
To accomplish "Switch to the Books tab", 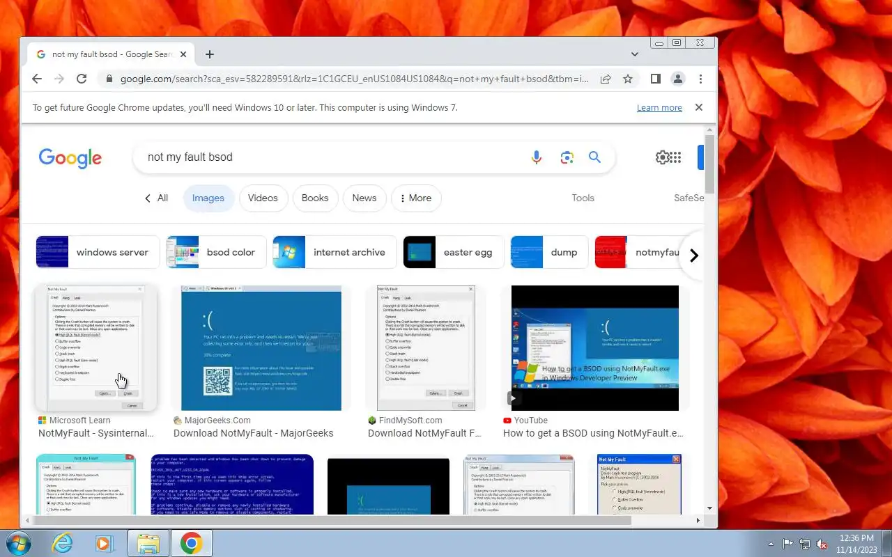I will tap(315, 198).
